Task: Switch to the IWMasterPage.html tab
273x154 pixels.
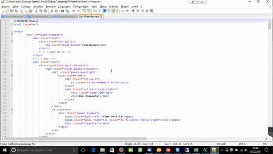Action: click(x=65, y=17)
